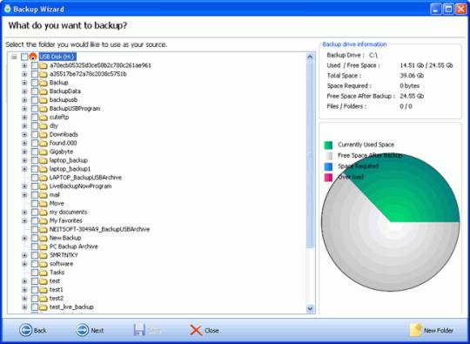The image size is (470, 344).
Task: Expand the my documents folder node
Action: point(24,212)
